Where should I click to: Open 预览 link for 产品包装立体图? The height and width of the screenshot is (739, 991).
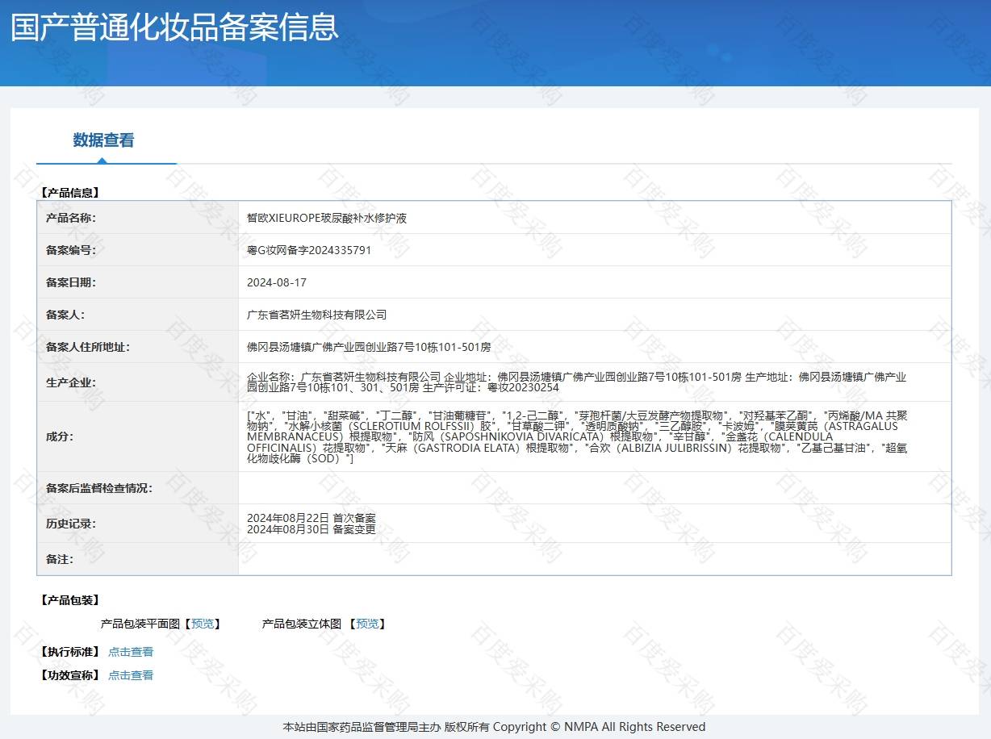367,624
